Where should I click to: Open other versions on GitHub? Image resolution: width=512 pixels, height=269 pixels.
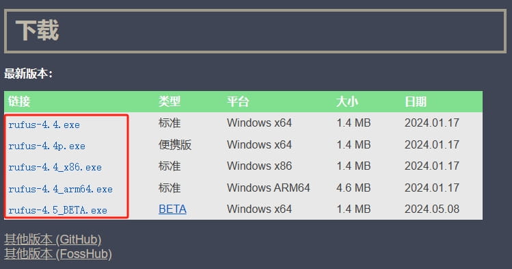coord(53,240)
